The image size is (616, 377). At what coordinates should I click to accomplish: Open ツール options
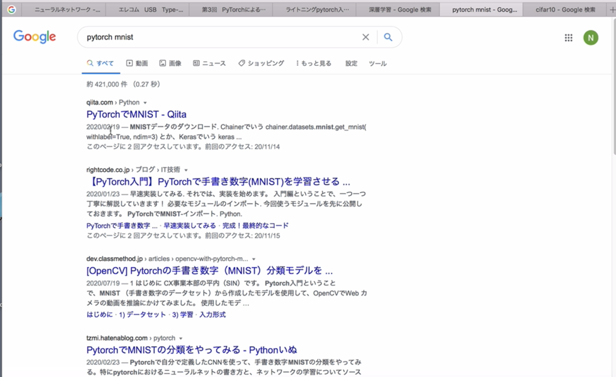[378, 63]
